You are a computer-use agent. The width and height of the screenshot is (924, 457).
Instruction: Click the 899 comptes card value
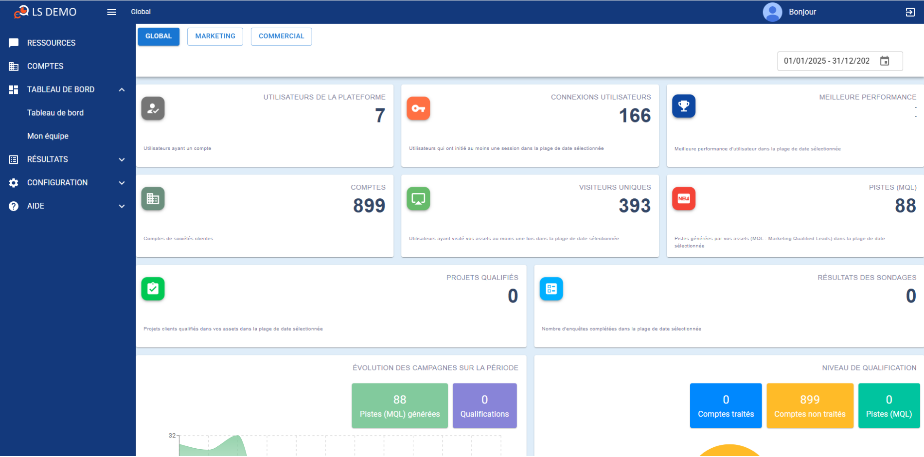(x=369, y=206)
